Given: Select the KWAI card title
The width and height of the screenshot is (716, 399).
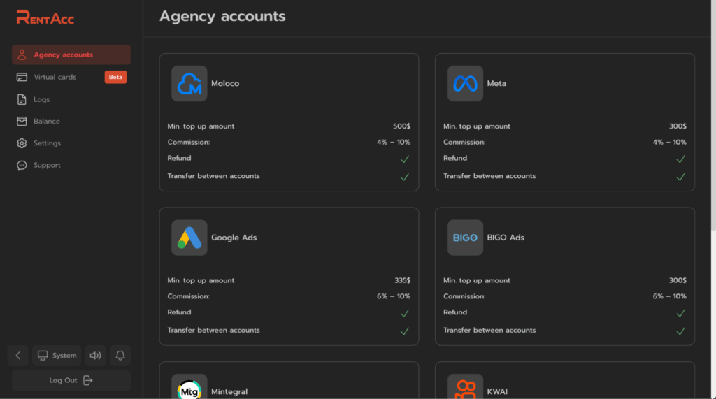Looking at the screenshot, I should point(497,392).
